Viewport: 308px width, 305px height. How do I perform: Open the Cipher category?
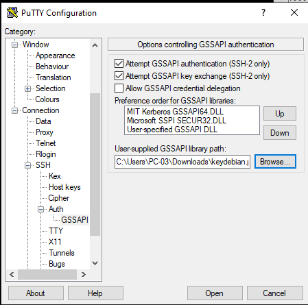59,198
